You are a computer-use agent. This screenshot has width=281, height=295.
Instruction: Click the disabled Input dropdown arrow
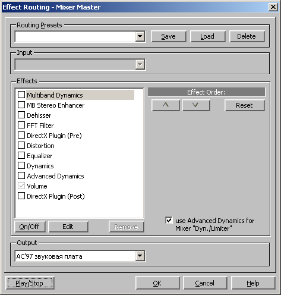pos(140,64)
